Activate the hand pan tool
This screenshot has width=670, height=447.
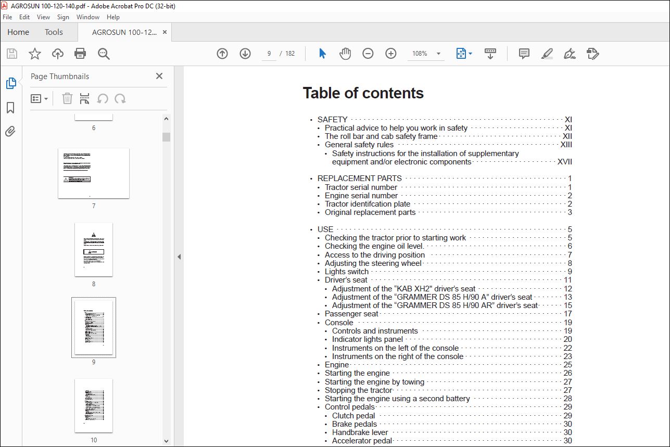point(345,54)
